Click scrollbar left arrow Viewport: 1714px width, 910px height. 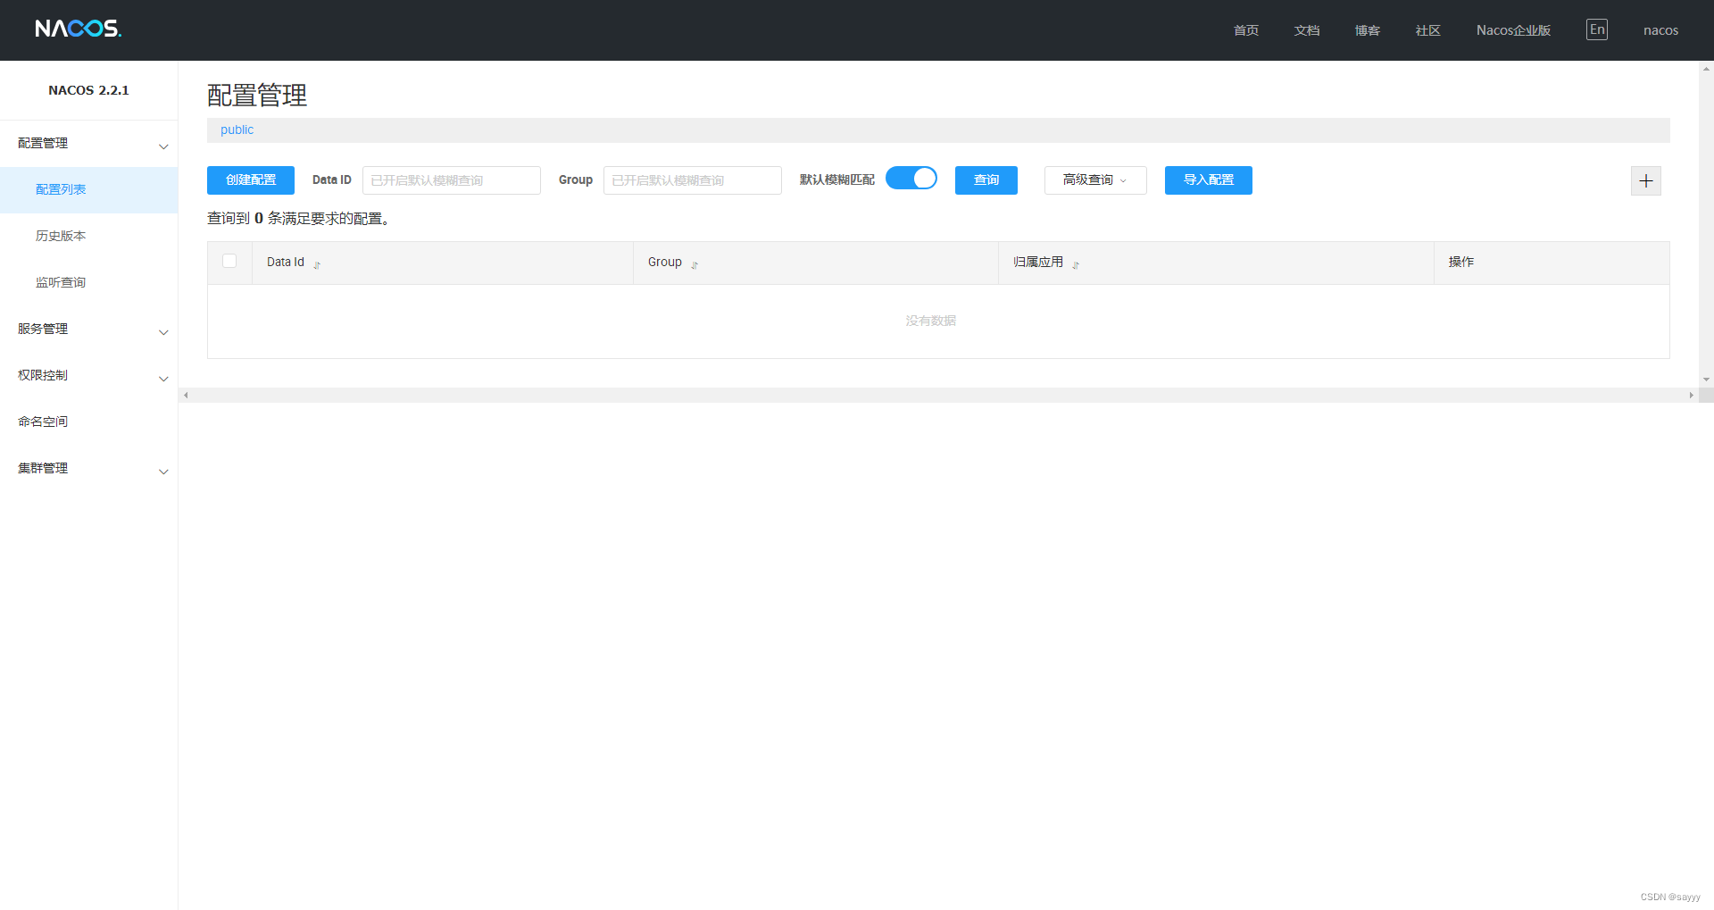point(186,395)
